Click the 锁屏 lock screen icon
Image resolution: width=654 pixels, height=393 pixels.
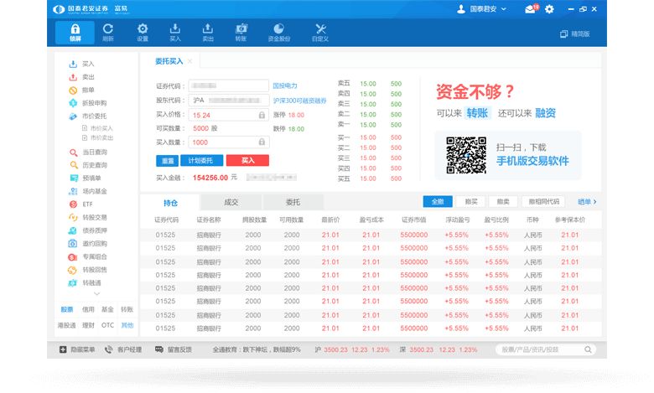click(75, 32)
